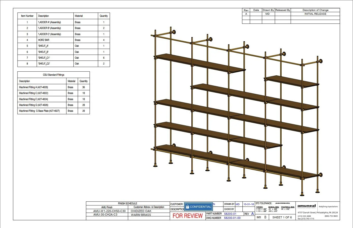Screen dimensions: 353x228
Task: Select finish code AMU-30-CH2A-C3
Action: [x=105, y=215]
